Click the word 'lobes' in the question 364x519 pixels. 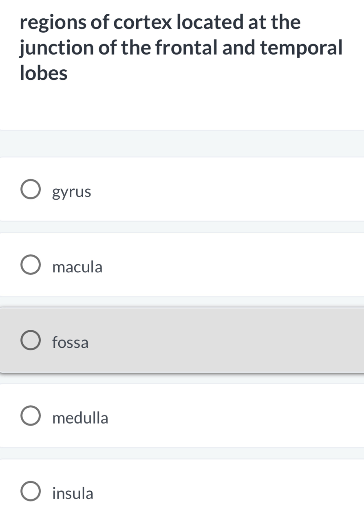[x=44, y=73]
